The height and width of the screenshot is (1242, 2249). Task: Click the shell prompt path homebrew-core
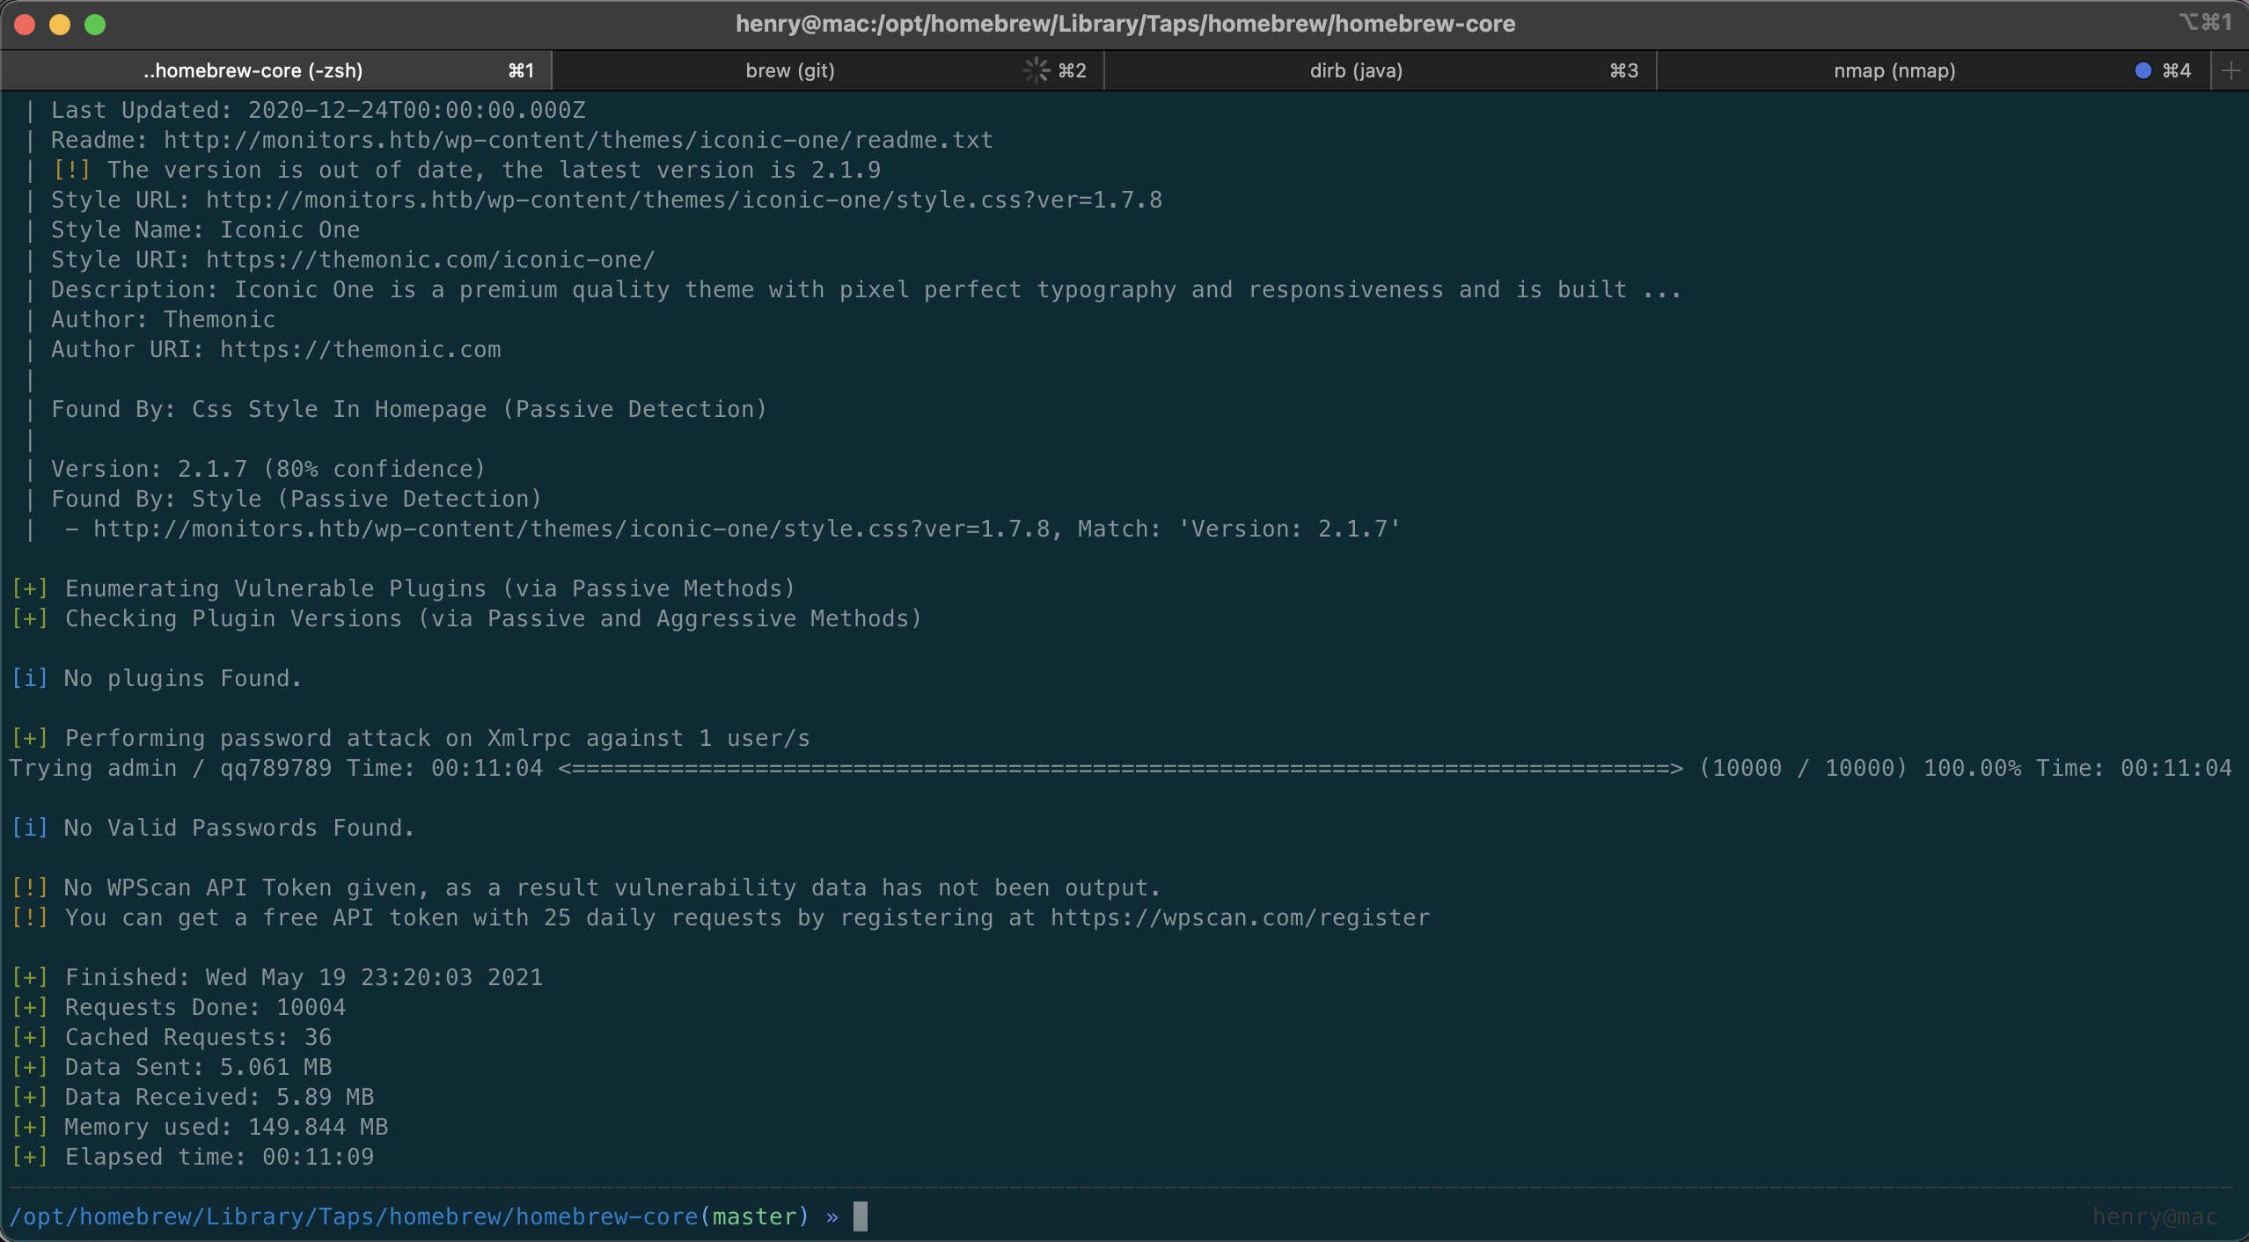[x=353, y=1216]
